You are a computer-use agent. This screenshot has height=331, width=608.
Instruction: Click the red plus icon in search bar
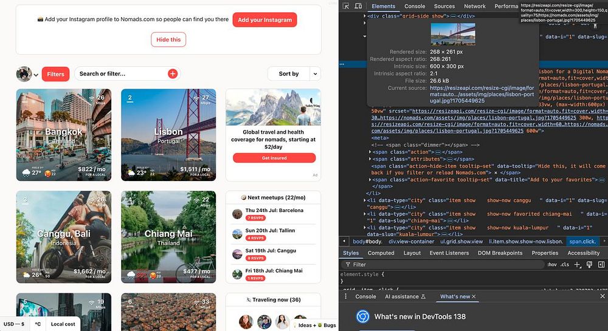(x=173, y=73)
